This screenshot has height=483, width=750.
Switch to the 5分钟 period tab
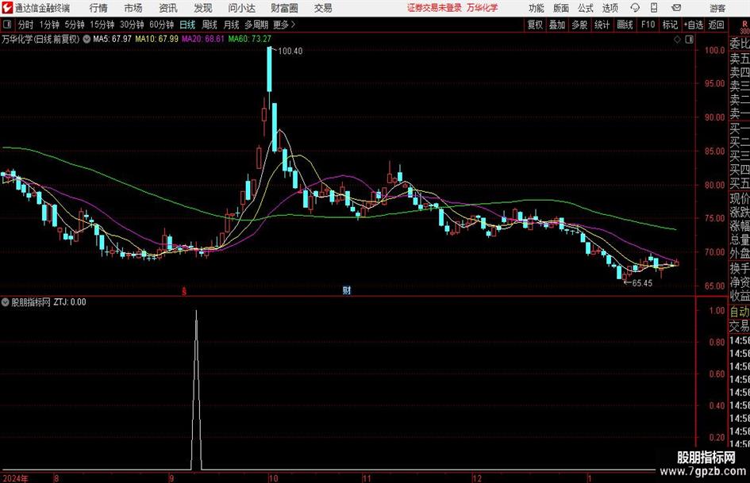pos(75,25)
